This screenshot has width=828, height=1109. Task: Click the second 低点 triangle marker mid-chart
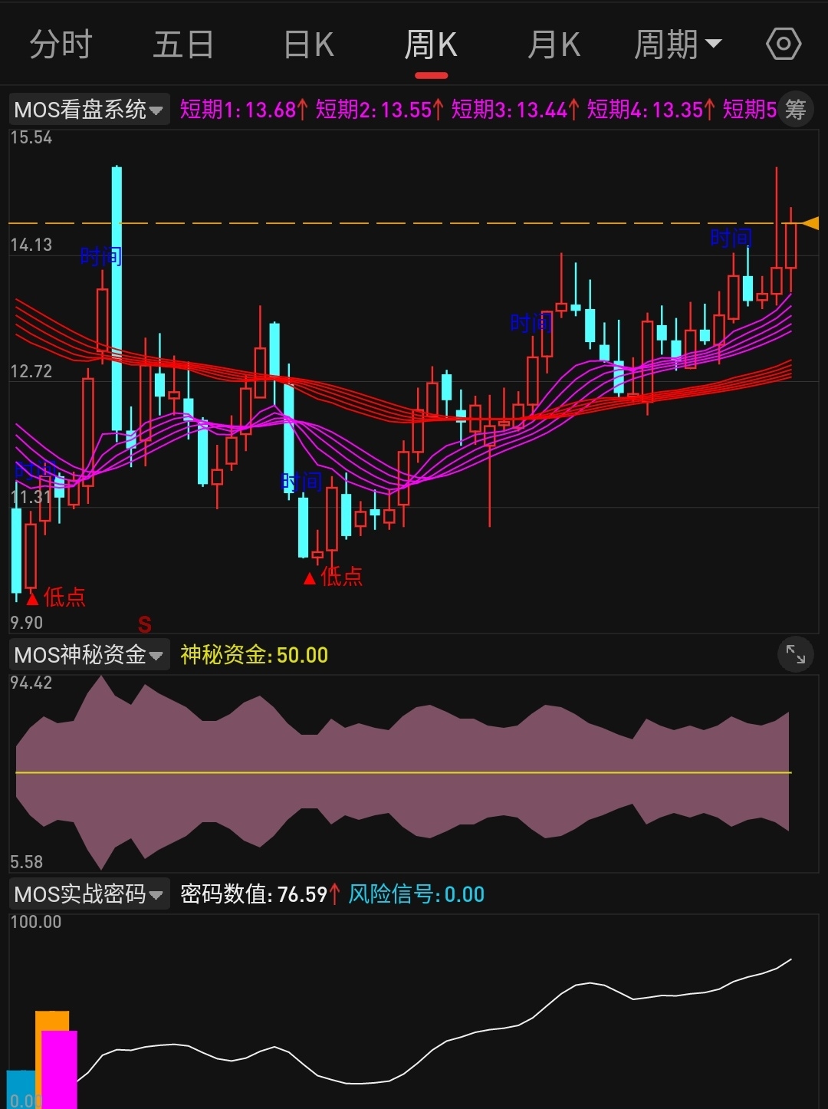click(310, 578)
